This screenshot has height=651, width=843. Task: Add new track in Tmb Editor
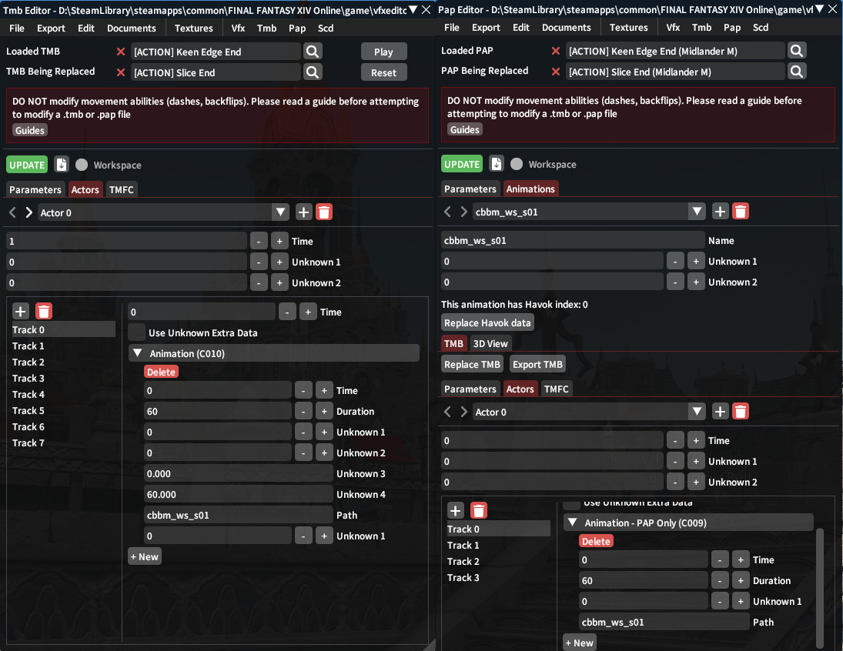click(x=21, y=311)
